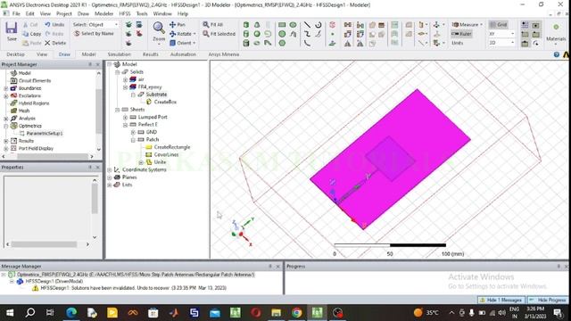This screenshot has height=321, width=571.
Task: Select the Substrate object in model tree
Action: coord(156,95)
